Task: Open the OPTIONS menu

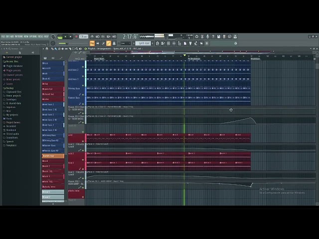Action: click(x=33, y=36)
